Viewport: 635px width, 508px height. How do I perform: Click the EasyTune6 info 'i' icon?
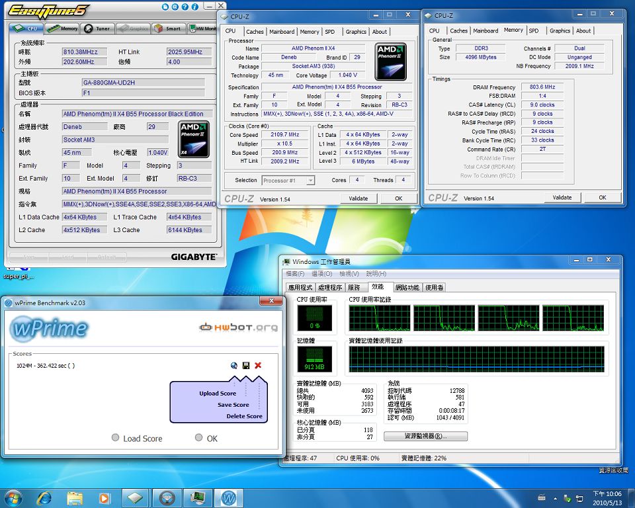[195, 7]
